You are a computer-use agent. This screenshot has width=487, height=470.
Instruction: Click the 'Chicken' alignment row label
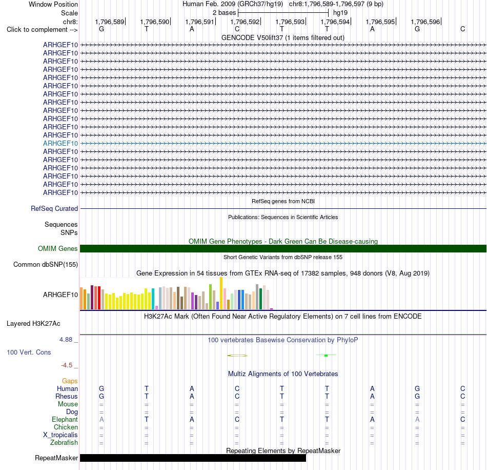66,427
